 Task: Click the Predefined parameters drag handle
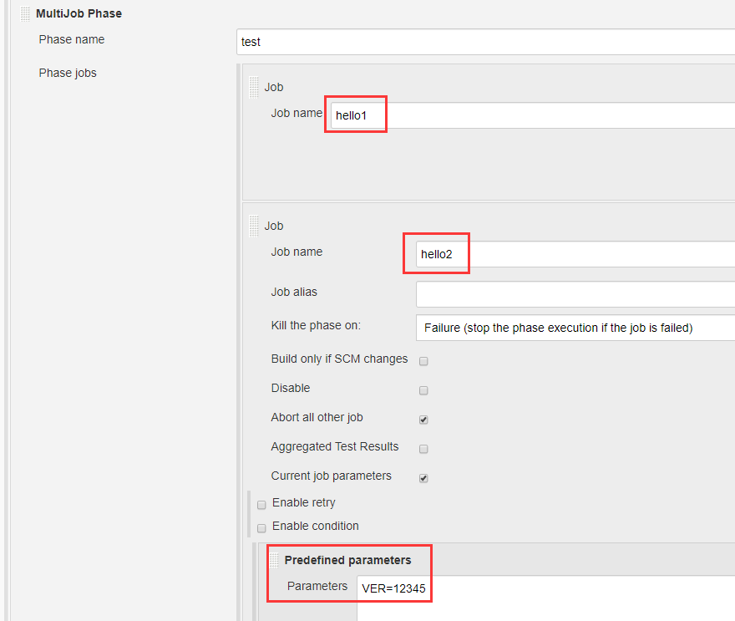(x=274, y=560)
